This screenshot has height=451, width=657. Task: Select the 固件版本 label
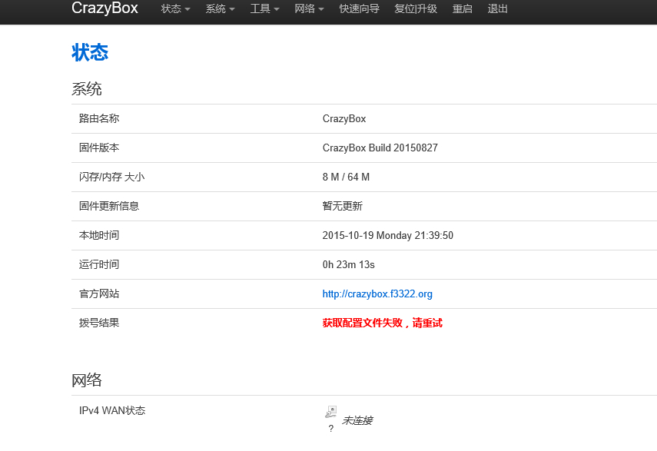tap(99, 148)
